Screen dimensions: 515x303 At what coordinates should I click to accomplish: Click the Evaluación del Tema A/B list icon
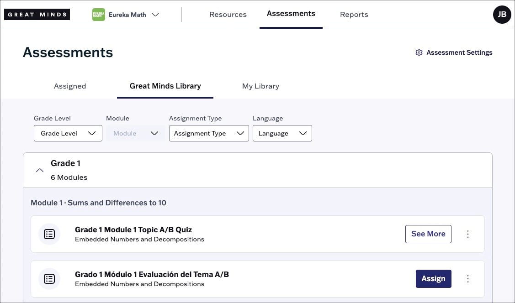click(49, 279)
